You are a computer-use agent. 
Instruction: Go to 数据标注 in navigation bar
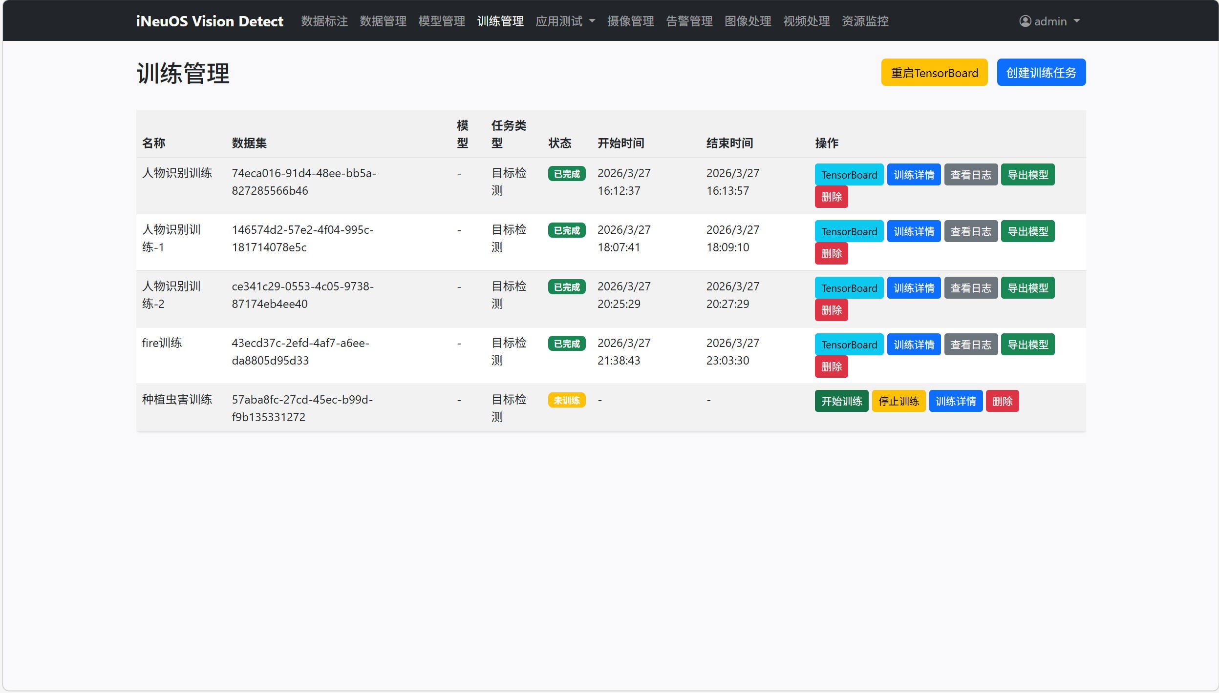coord(324,21)
